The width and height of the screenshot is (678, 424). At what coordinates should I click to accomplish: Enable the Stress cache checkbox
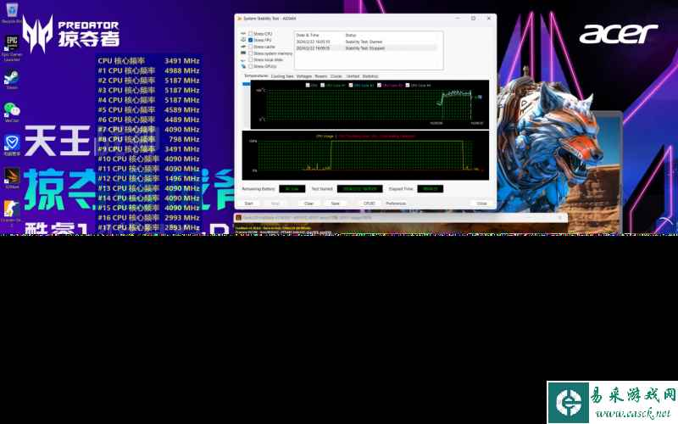250,47
